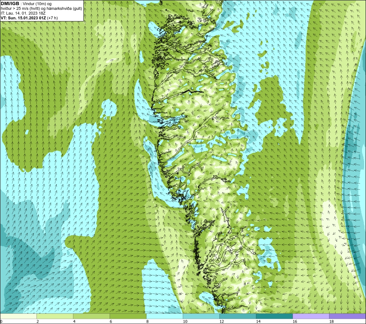Screen dimensions: 366x324
Task: Click the 6–8 m/s dark green legend swatch
Action: tap(128, 316)
